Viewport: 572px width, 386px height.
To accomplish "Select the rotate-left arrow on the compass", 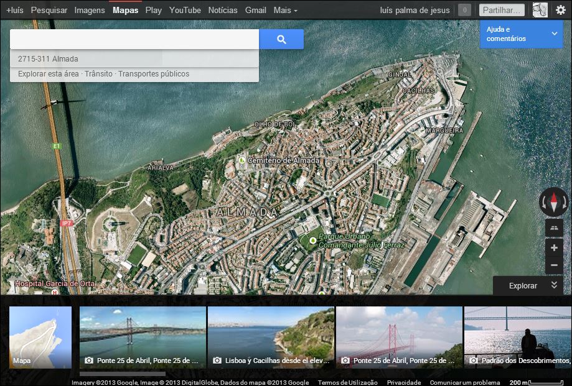I will point(543,201).
